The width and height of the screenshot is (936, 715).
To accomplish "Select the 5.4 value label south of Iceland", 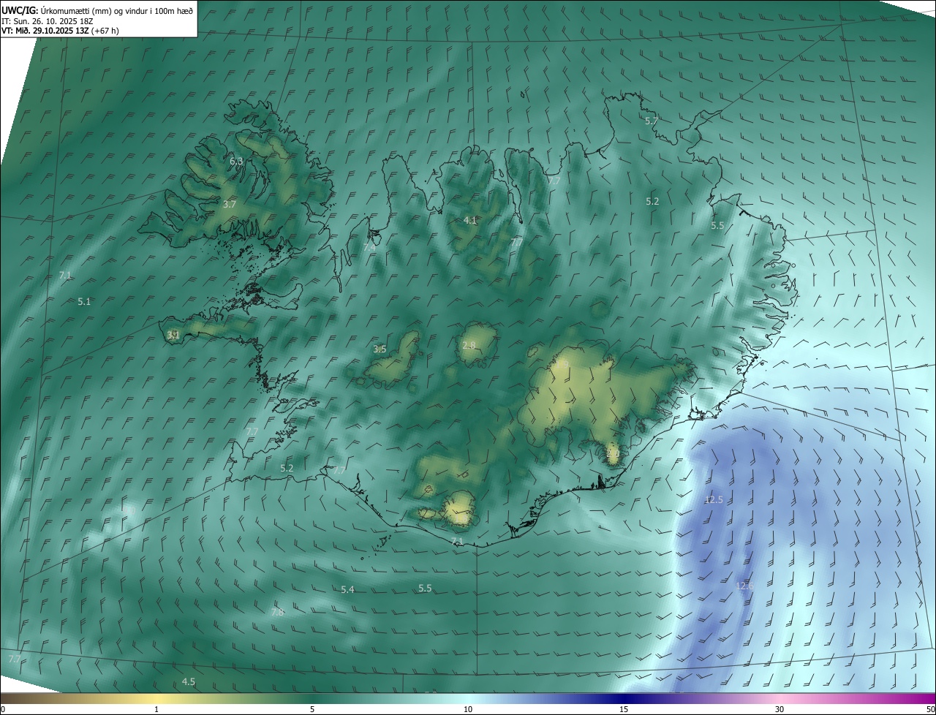I will pyautogui.click(x=347, y=589).
